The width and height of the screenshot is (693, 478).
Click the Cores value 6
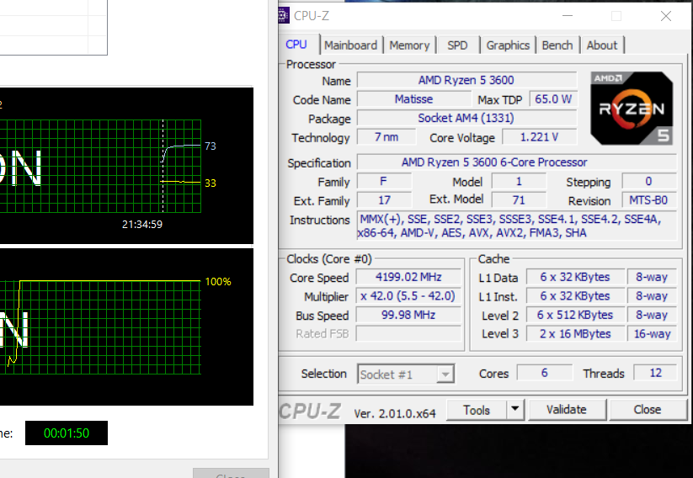pyautogui.click(x=545, y=373)
